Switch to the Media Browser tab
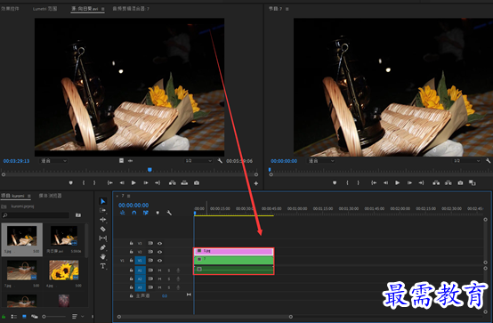The image size is (493, 323). coord(51,196)
